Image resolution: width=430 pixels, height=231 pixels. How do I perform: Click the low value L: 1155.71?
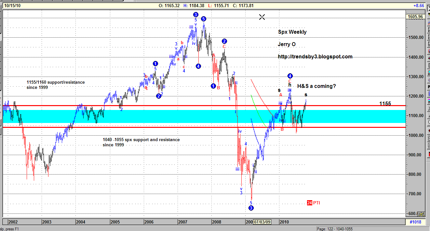(x=218, y=6)
